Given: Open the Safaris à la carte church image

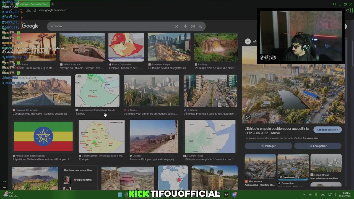Looking at the screenshot, I should click(x=82, y=47).
